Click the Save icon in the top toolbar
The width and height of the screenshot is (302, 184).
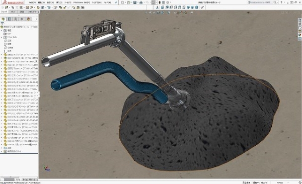tap(135, 3)
